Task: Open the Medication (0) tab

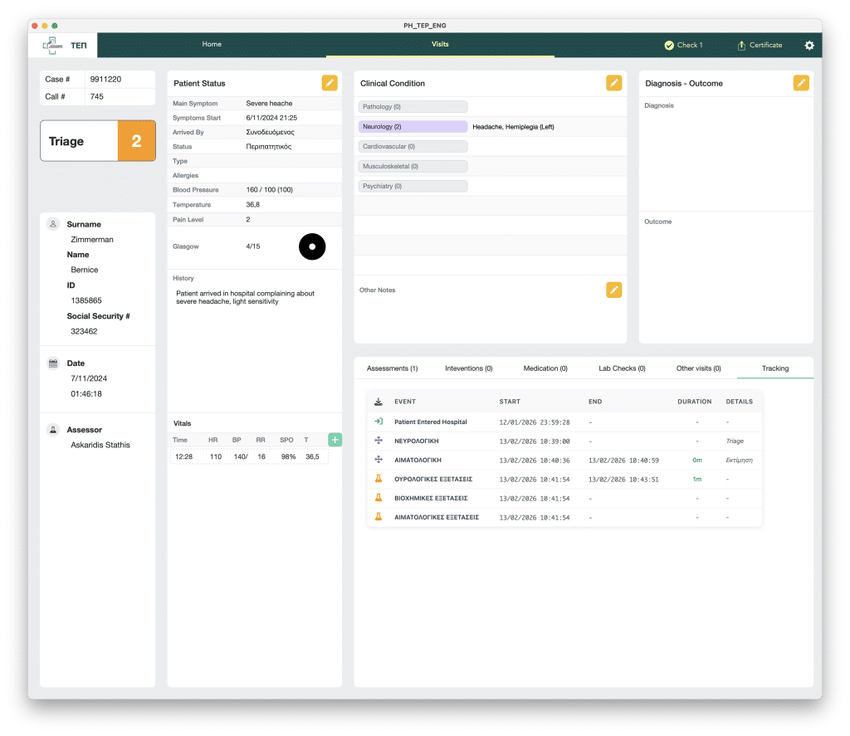Action: click(545, 368)
